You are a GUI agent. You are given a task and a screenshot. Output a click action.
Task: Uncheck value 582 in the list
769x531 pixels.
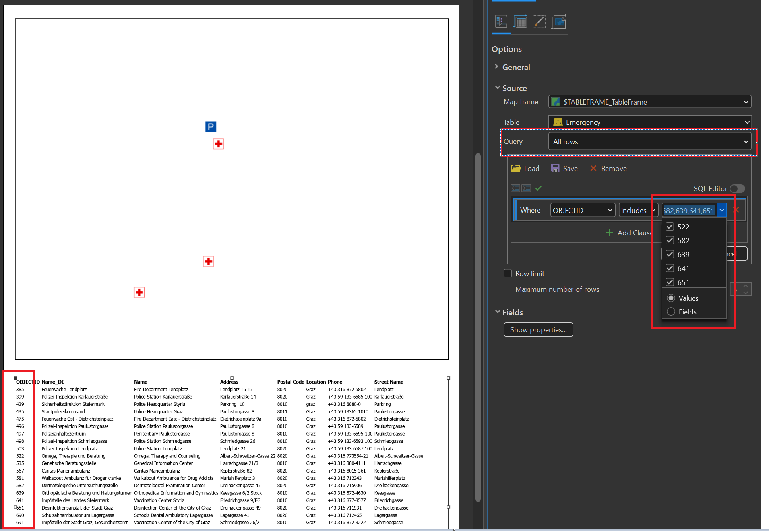tap(670, 240)
